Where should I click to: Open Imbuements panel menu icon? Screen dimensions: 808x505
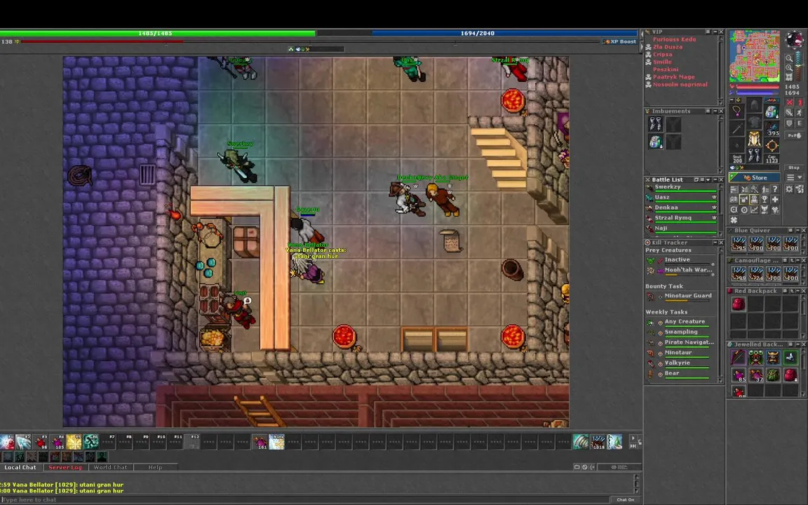[x=708, y=111]
